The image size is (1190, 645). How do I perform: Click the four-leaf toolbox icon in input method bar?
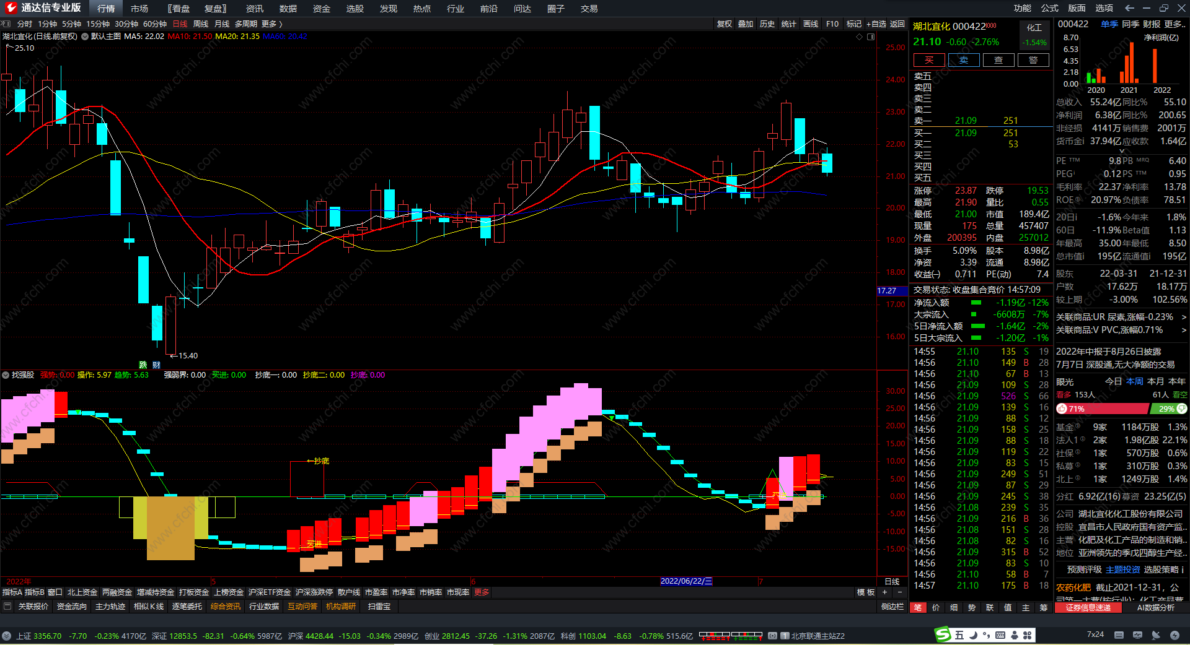pos(1028,635)
